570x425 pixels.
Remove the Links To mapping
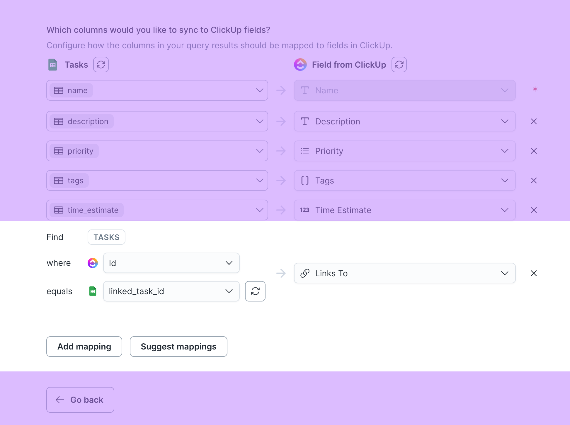534,273
